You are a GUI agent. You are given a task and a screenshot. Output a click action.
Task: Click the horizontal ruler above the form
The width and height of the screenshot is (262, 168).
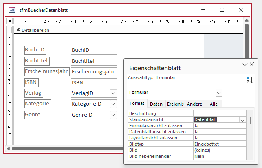[x=128, y=21]
